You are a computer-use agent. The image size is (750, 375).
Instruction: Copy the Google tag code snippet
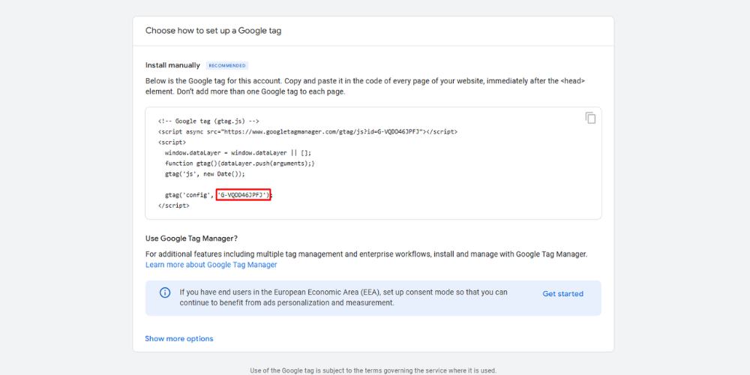[591, 118]
